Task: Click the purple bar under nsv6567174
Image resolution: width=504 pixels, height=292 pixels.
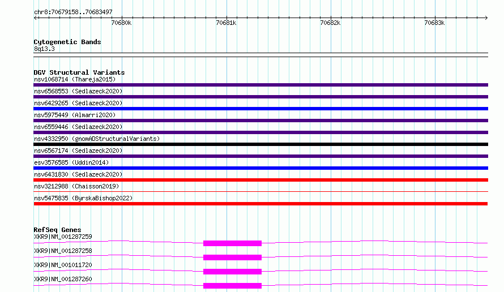Action: 260,156
